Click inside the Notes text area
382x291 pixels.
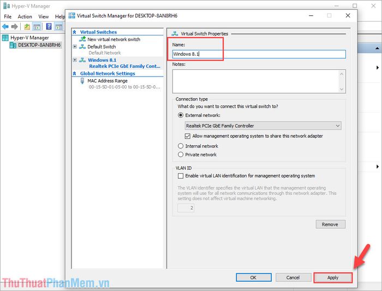pos(255,81)
